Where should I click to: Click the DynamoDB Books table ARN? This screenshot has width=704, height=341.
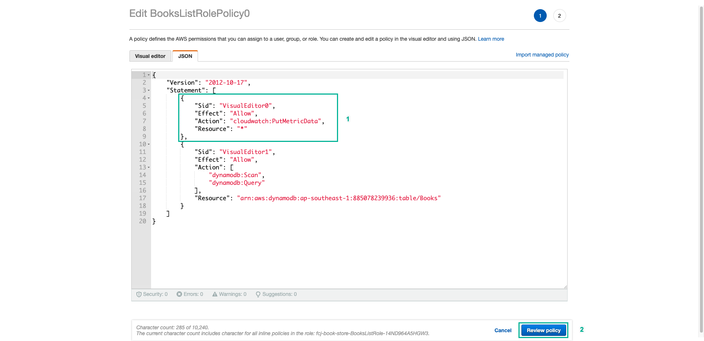(x=339, y=198)
